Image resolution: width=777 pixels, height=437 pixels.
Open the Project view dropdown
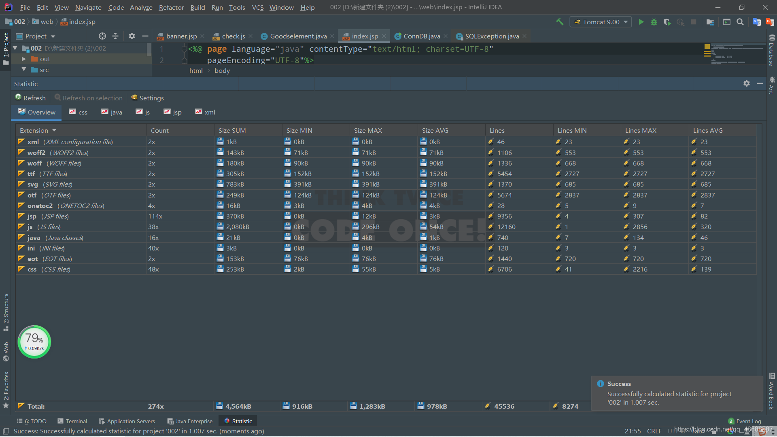[36, 36]
